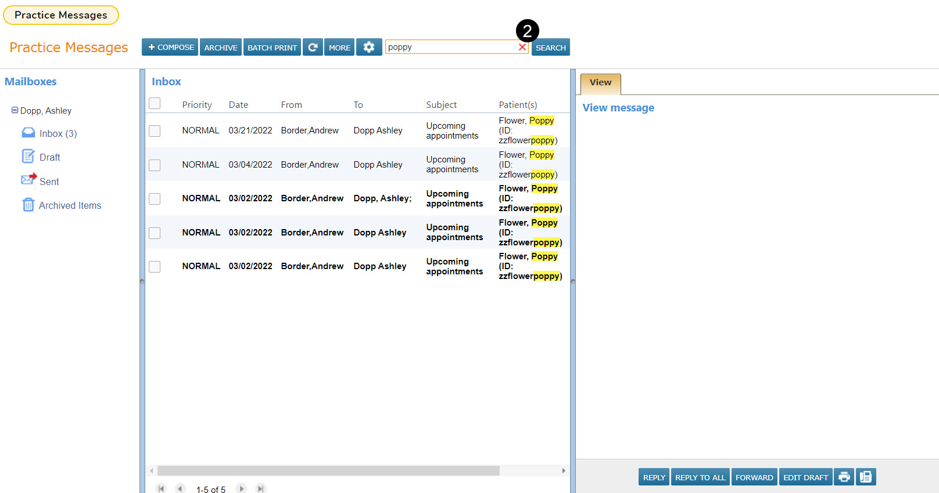Click the fax icon beside print
939x493 pixels.
(x=865, y=477)
